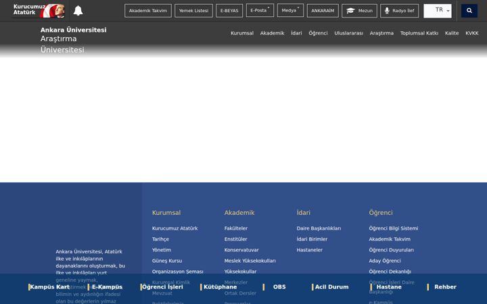Expand the Medya dropdown menu
The height and width of the screenshot is (304, 487).
tap(290, 10)
